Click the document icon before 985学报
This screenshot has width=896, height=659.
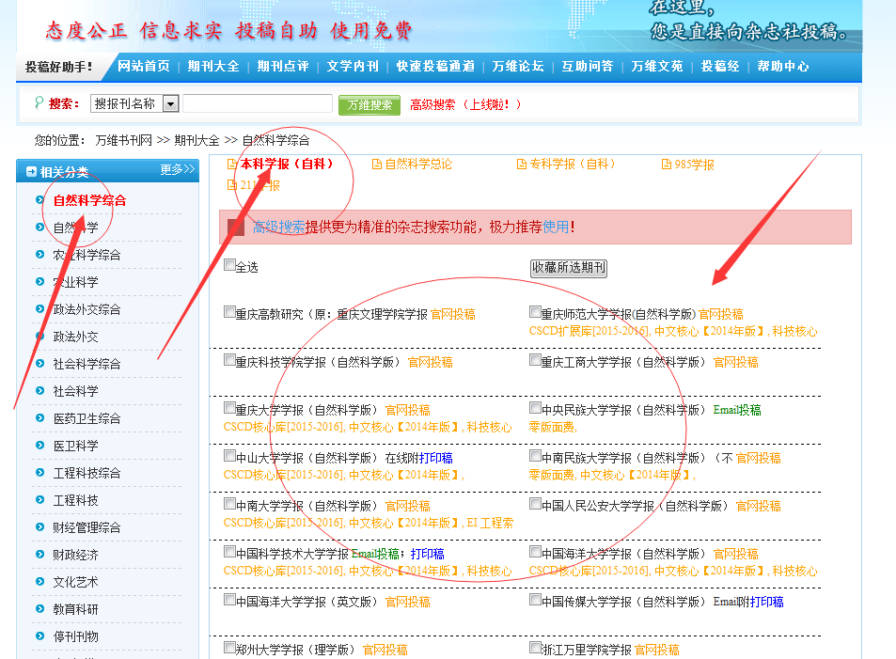(x=667, y=165)
